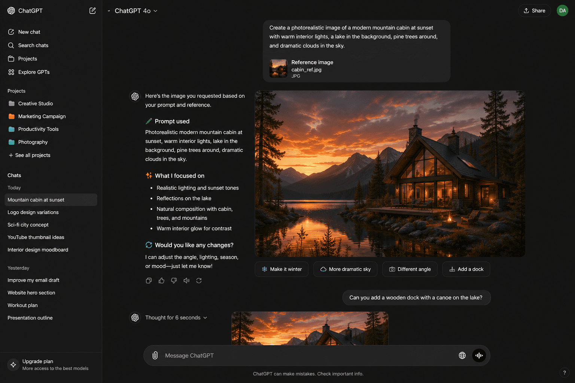Screen dimensions: 575x383
Task: Click the Realistic lighting and sunset tones bullet
Action: 198,188
